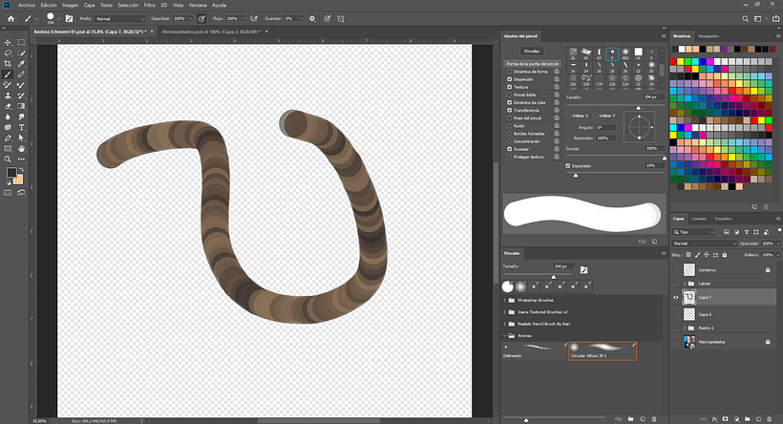Select the Pen tool
Image resolution: width=783 pixels, height=424 pixels.
(8, 138)
